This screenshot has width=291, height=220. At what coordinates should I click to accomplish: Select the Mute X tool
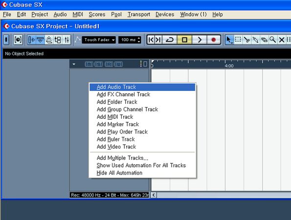(282, 40)
